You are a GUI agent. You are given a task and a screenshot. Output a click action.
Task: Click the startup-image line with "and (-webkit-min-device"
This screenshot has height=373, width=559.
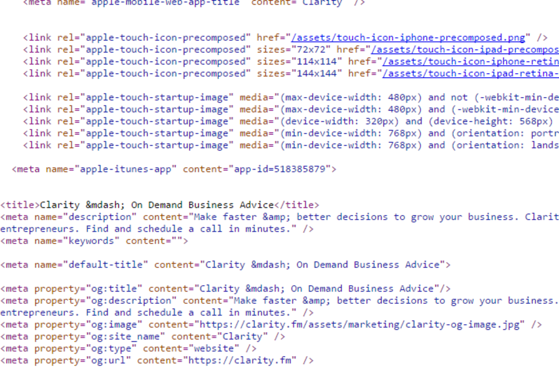point(291,109)
